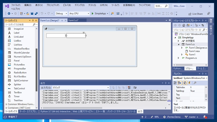Click the Save file toolbar icon
Viewport: 217px width, 122px height.
click(x=32, y=14)
